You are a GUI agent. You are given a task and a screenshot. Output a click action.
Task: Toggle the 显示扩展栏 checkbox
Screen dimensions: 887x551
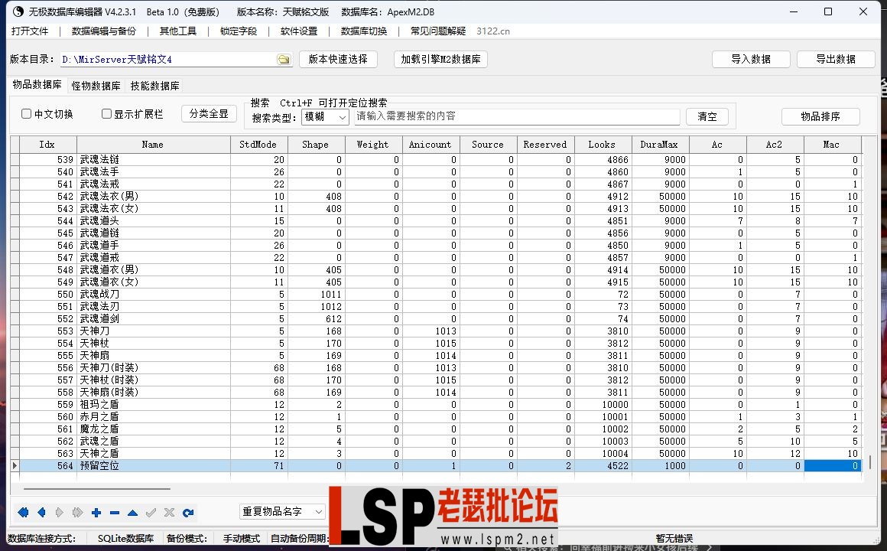pos(106,113)
